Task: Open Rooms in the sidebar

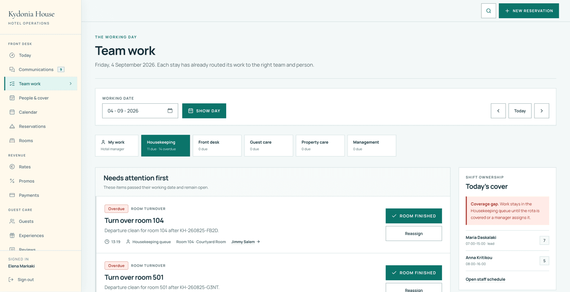Action: click(41, 141)
